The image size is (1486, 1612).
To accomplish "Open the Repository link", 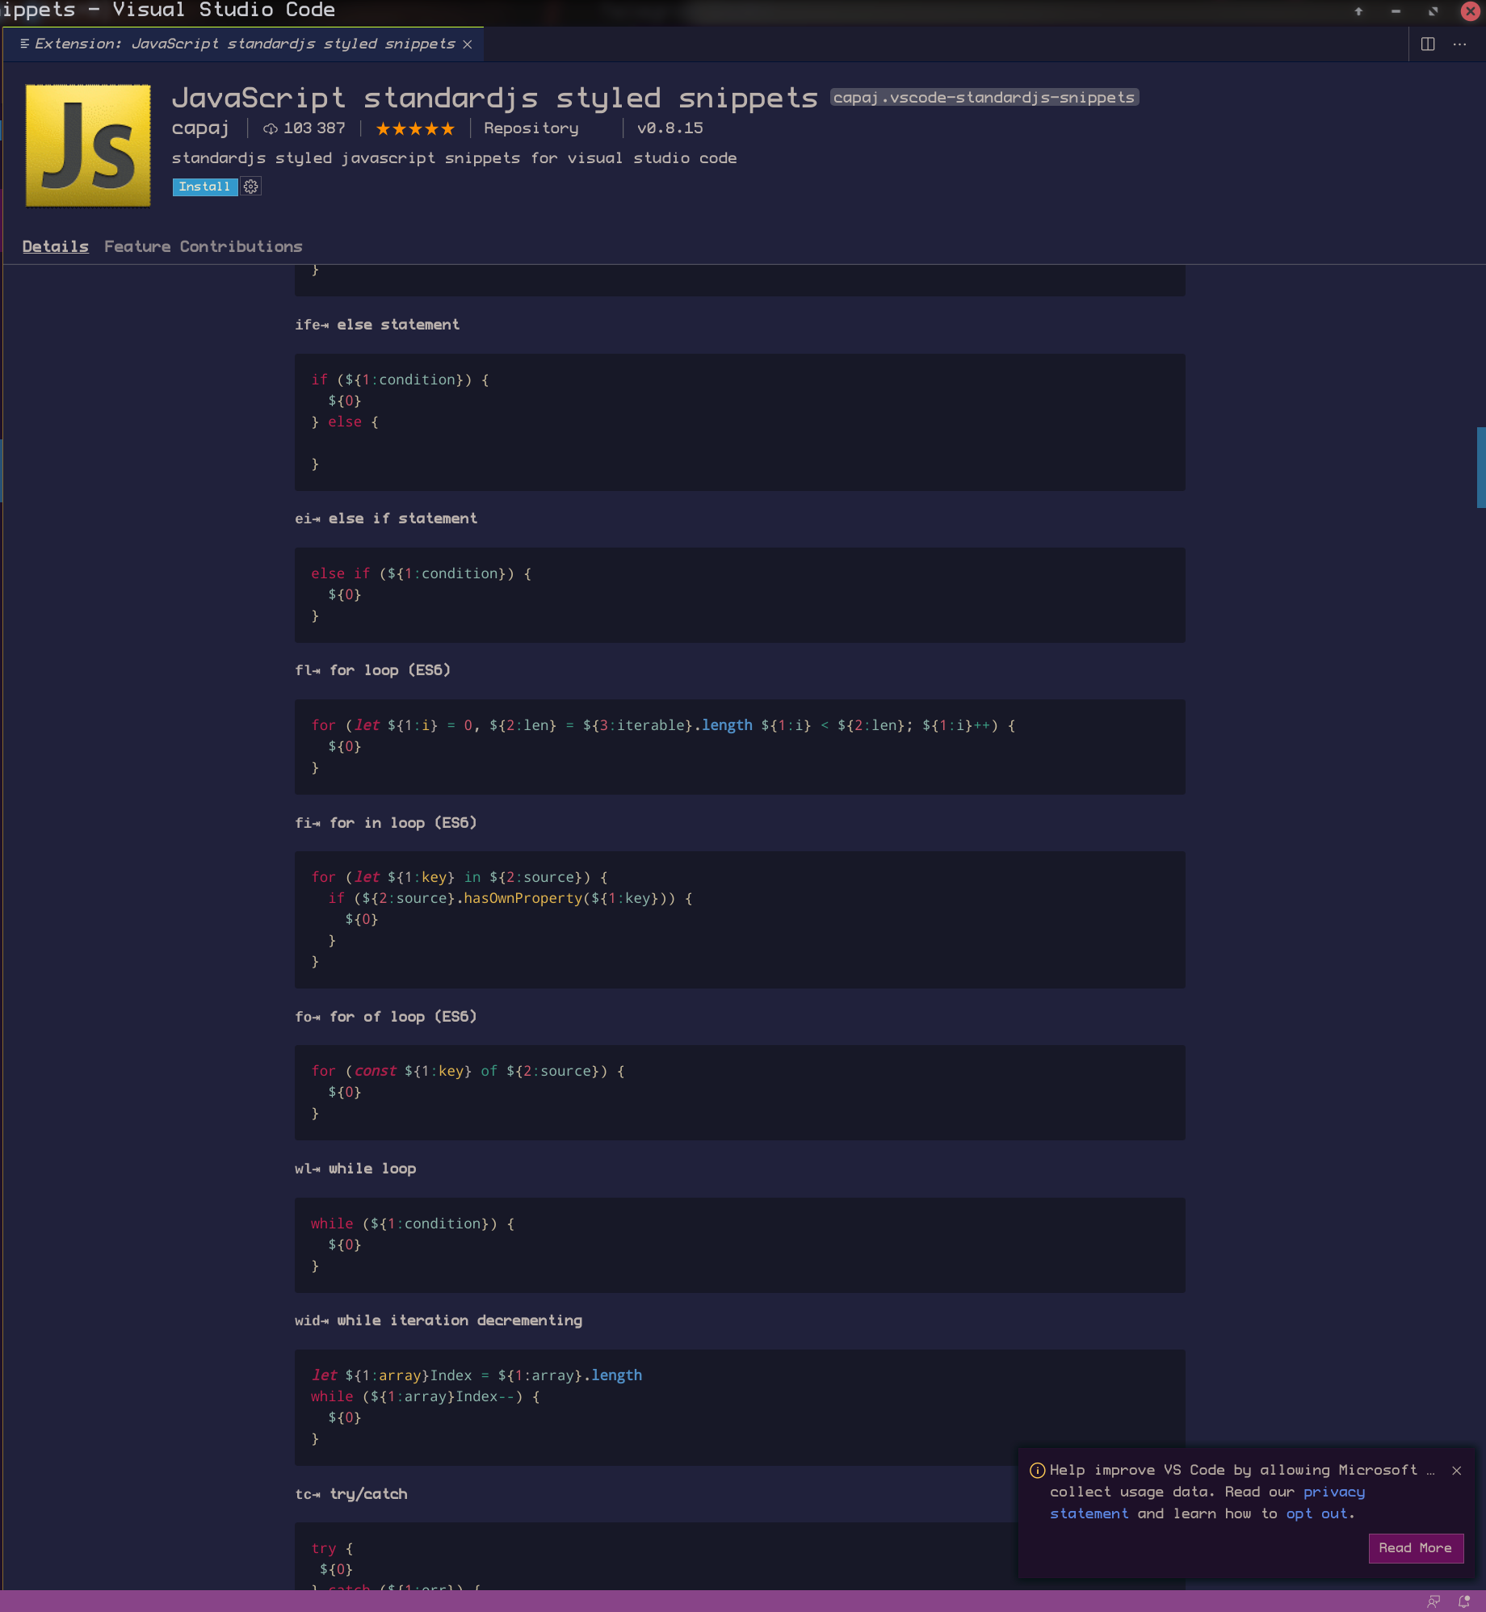I will [x=531, y=128].
